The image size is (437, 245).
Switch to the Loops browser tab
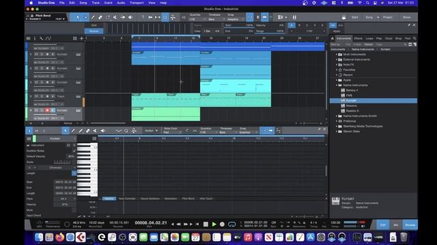[x=369, y=38]
